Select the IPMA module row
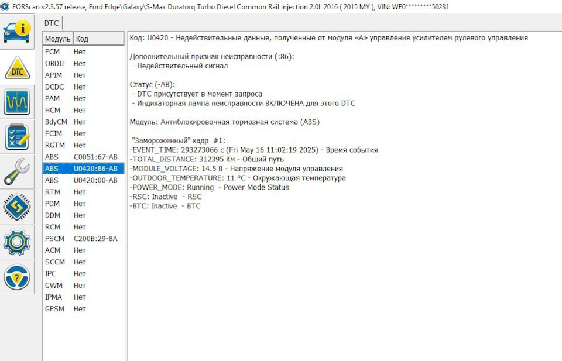Screen dimensions: 562x361 (84, 297)
